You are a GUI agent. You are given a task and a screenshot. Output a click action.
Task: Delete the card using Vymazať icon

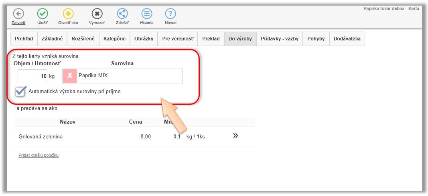click(x=97, y=14)
